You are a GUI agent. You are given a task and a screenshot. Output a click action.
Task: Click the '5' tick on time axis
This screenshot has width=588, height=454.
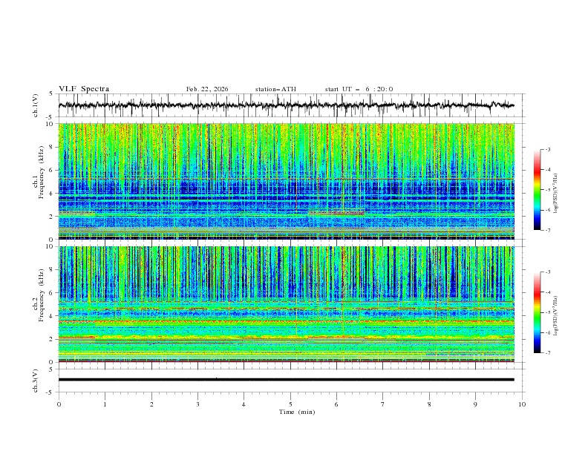[290, 404]
